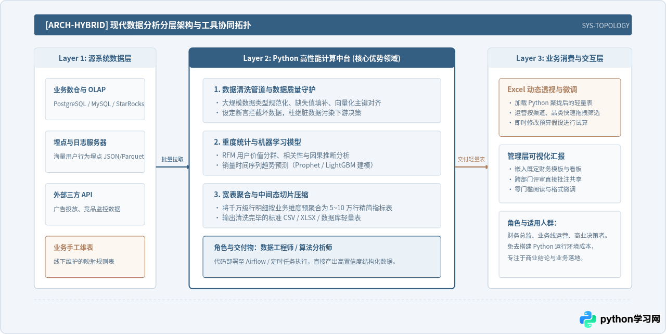Click the '代码部署至 Airflow' description line
This screenshot has height=334, width=666.
(x=305, y=261)
